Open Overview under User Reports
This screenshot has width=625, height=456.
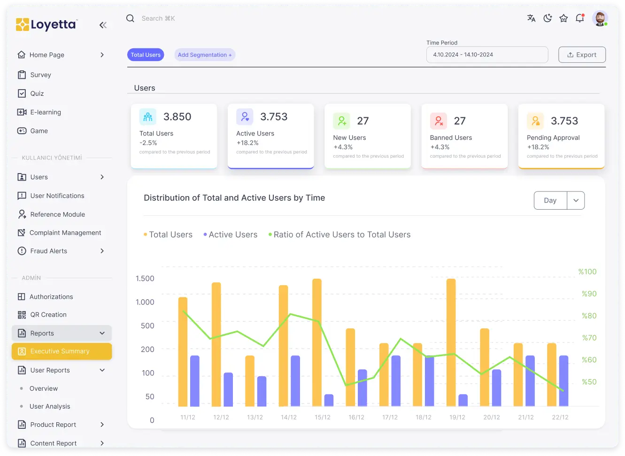point(44,388)
